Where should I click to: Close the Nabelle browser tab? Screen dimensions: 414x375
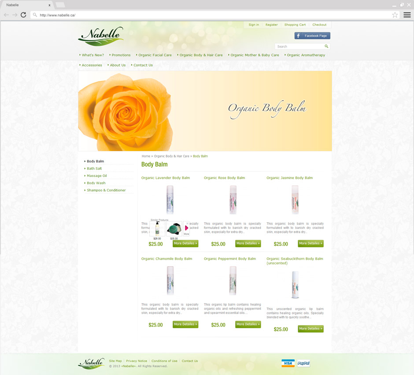point(49,5)
